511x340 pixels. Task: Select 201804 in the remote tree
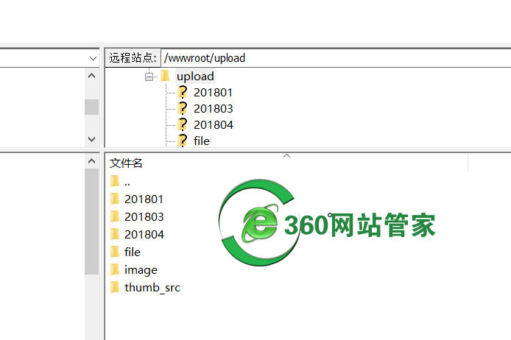pos(214,124)
